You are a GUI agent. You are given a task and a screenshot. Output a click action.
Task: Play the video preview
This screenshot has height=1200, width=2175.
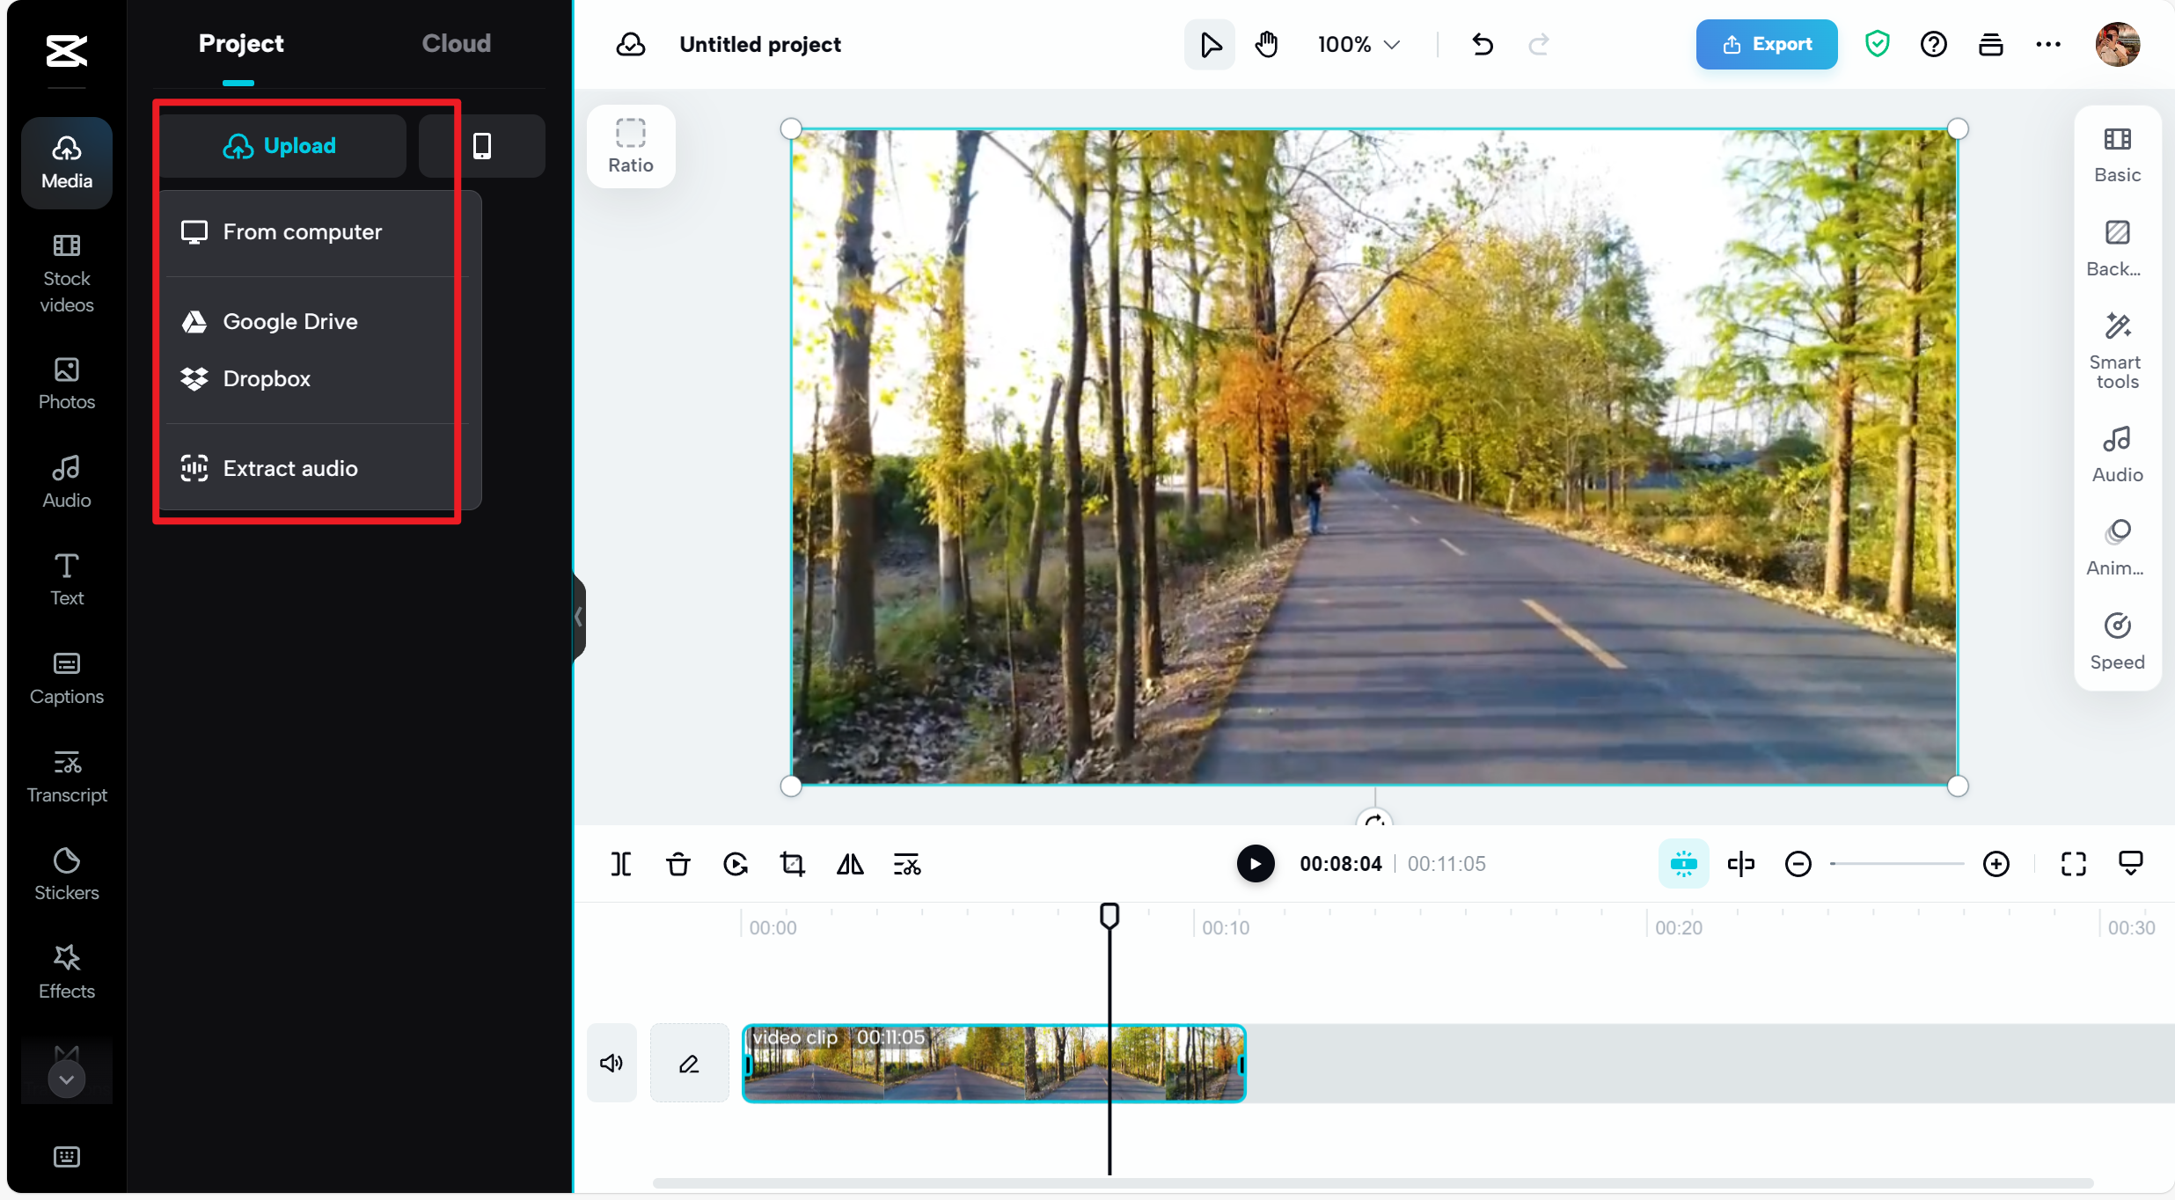pyautogui.click(x=1255, y=864)
